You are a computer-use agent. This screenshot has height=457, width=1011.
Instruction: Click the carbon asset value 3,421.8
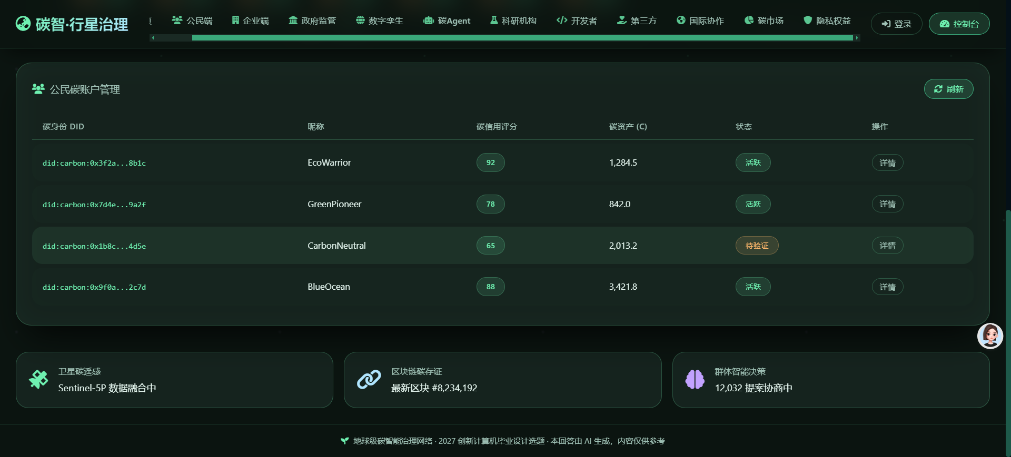click(x=623, y=287)
